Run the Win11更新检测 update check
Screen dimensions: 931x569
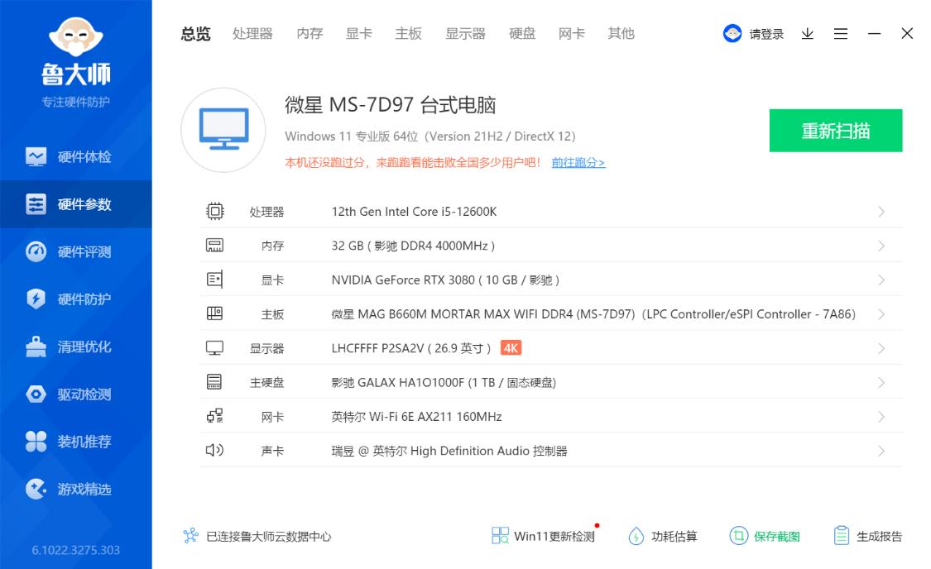[x=542, y=536]
